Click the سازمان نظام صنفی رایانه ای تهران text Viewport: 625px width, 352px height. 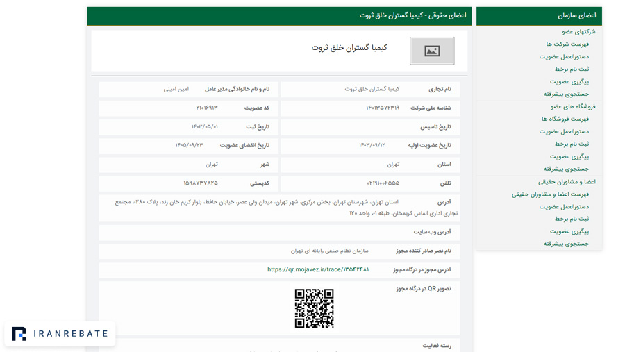(x=330, y=251)
